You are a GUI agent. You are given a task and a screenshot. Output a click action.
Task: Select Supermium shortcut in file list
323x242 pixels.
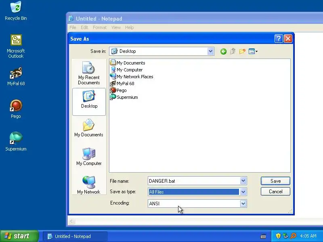click(x=124, y=97)
